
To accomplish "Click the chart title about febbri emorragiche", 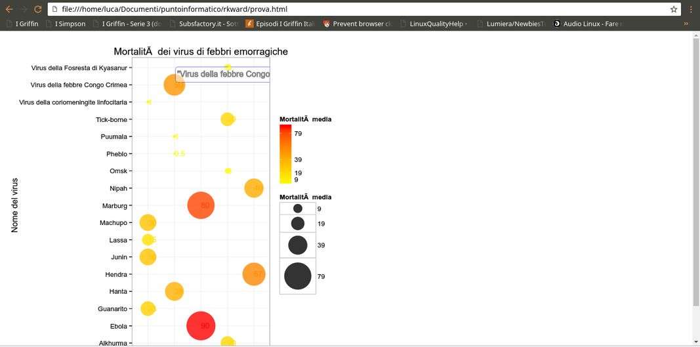I will click(201, 52).
